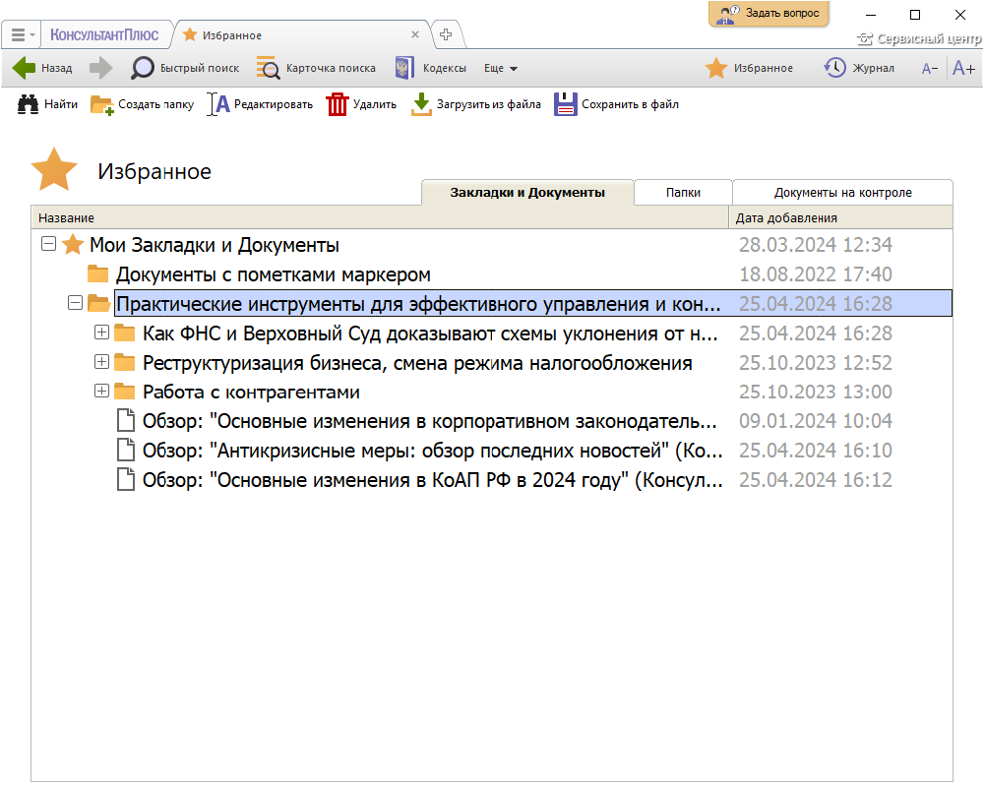Switch to the Папки tab

pos(683,193)
